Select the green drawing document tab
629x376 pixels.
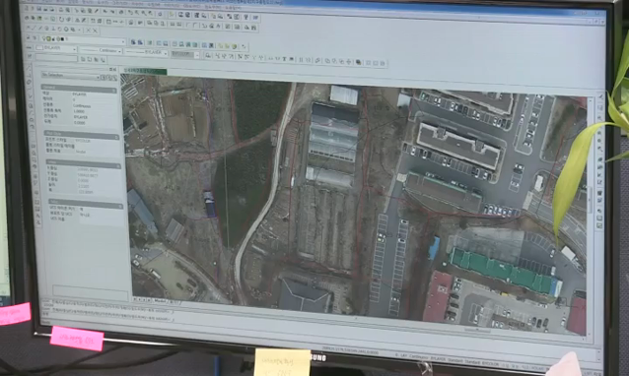point(144,71)
